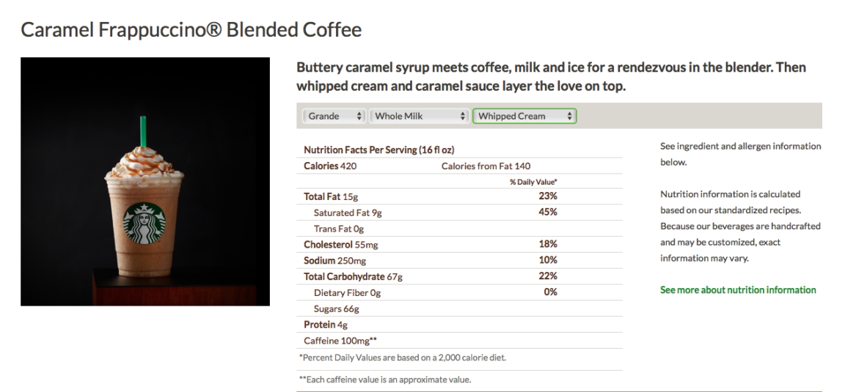
Task: Expand the Whole Milk dropdown
Action: (420, 116)
